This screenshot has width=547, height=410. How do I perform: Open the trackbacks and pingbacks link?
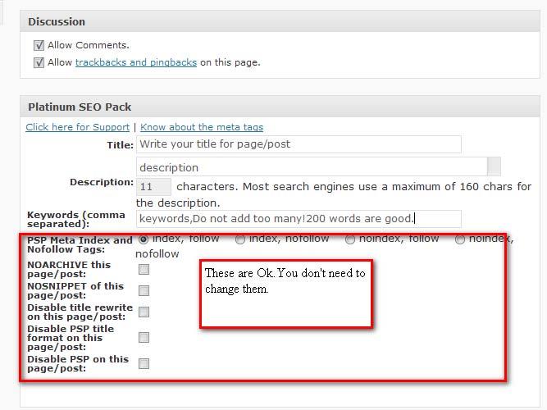[x=135, y=62]
